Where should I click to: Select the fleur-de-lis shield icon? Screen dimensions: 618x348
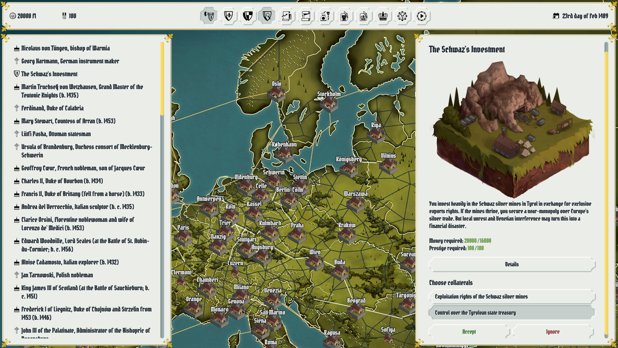pyautogui.click(x=228, y=16)
